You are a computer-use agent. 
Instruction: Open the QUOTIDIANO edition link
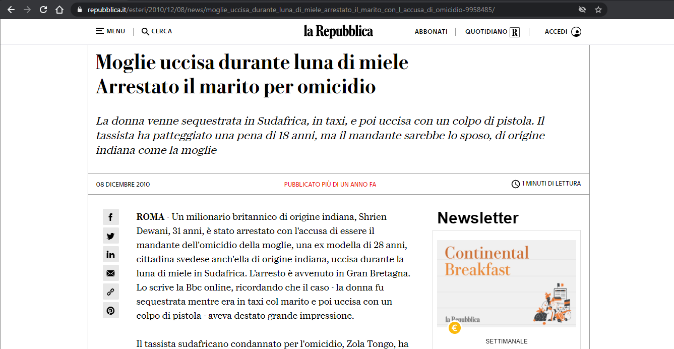point(492,32)
